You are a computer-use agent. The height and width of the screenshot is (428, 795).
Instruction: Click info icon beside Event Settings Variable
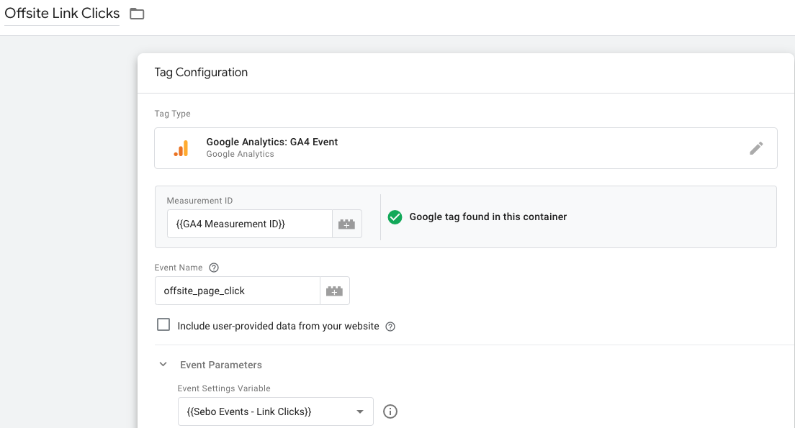coord(390,411)
